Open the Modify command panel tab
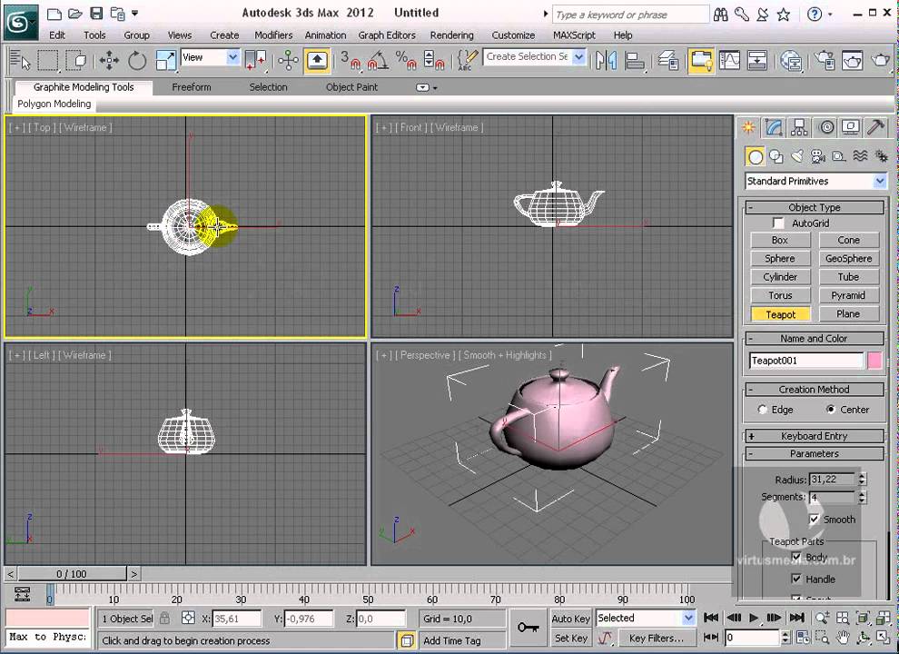This screenshot has height=654, width=899. (774, 127)
